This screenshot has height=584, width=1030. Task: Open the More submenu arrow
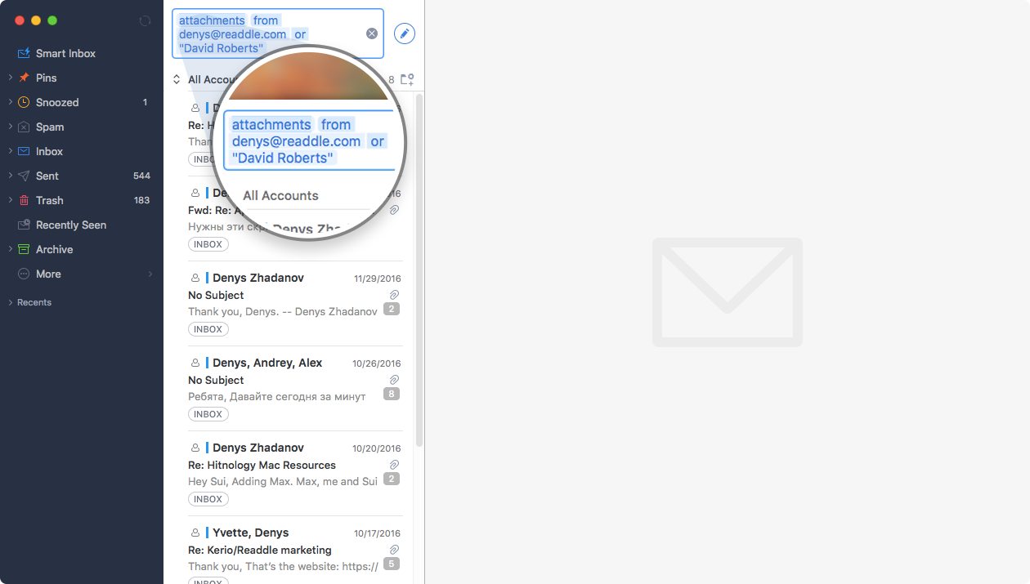click(x=150, y=274)
